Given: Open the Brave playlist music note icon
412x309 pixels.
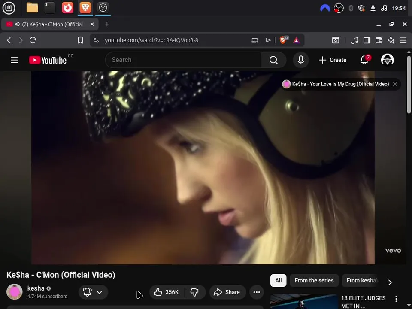Looking at the screenshot, I should point(355,40).
